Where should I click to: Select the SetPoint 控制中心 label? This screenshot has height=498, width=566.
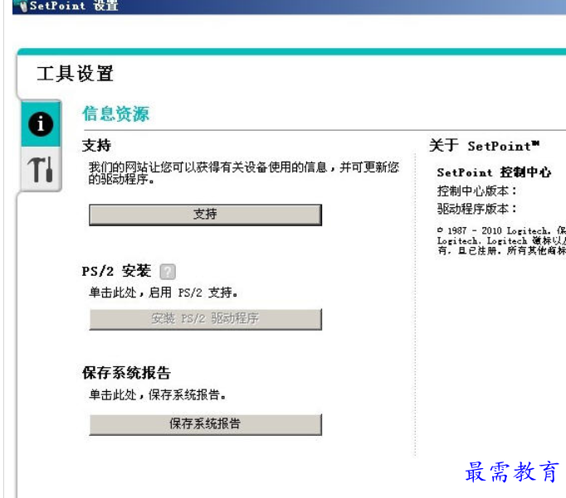click(x=494, y=172)
